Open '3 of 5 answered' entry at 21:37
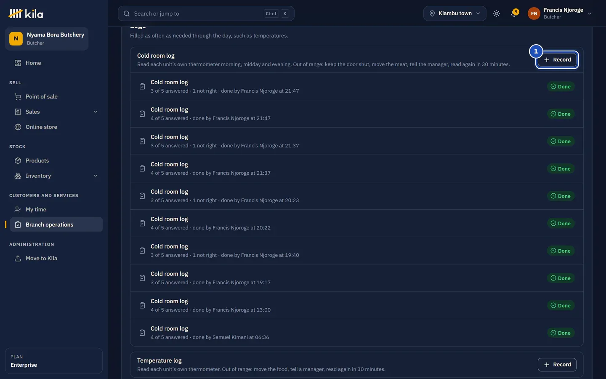Viewport: 606px width, 379px height. click(357, 141)
